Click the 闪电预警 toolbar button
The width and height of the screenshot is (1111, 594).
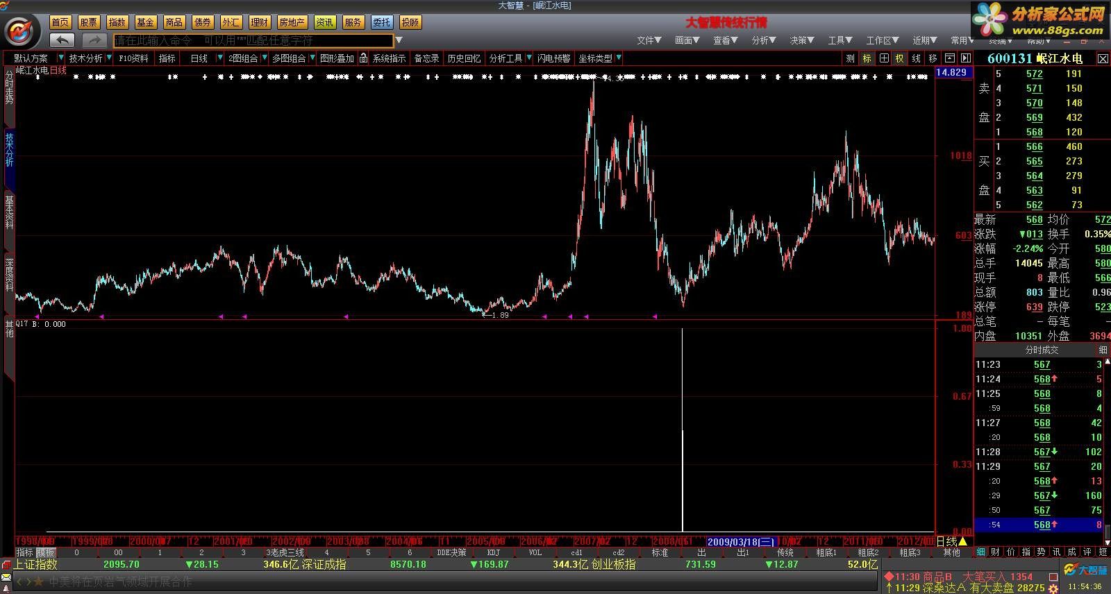(x=554, y=58)
